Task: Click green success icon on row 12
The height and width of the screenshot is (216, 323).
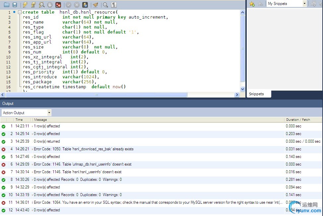Action: point(4,210)
